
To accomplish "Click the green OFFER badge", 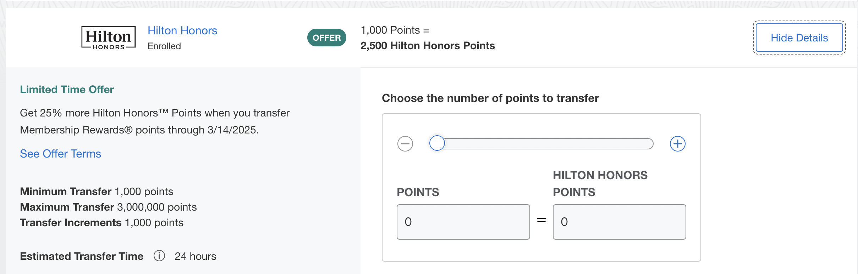I will (x=326, y=38).
